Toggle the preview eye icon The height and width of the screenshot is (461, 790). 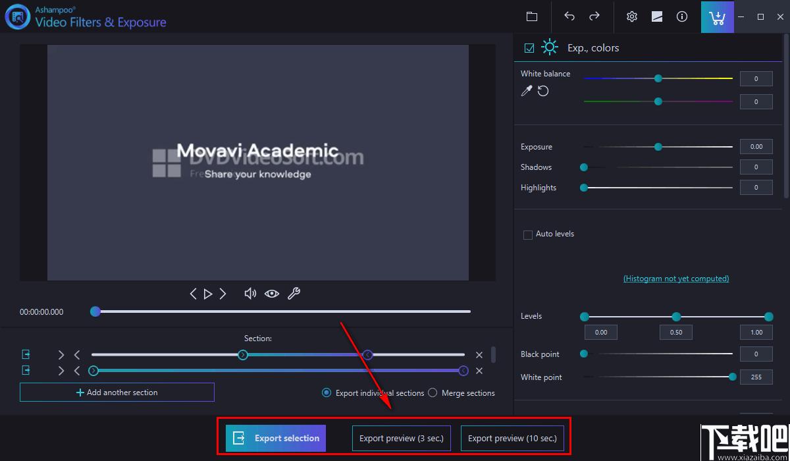click(x=272, y=294)
